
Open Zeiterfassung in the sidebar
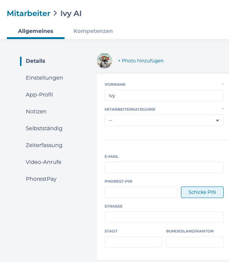44,145
